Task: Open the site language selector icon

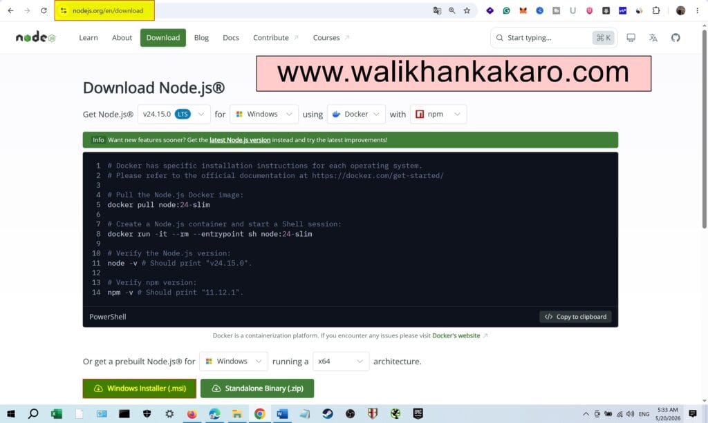Action: click(x=653, y=38)
